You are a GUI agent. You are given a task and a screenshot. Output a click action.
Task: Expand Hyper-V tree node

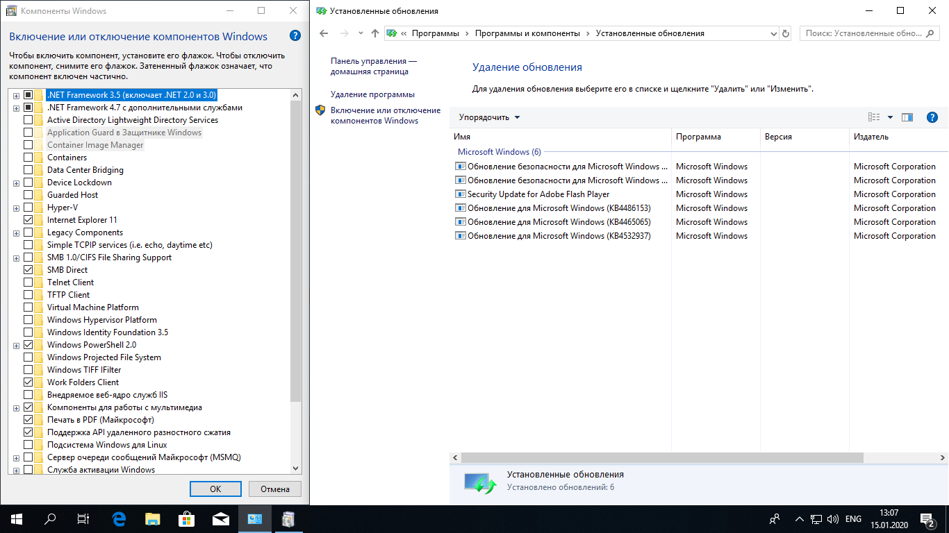(x=16, y=208)
